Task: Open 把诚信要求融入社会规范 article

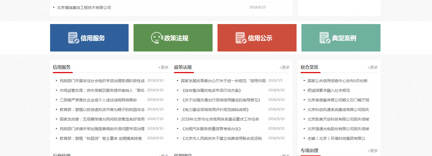Action: tap(328, 90)
